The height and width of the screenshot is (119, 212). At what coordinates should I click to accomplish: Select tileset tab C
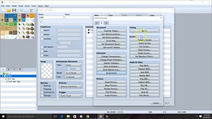click(x=14, y=69)
